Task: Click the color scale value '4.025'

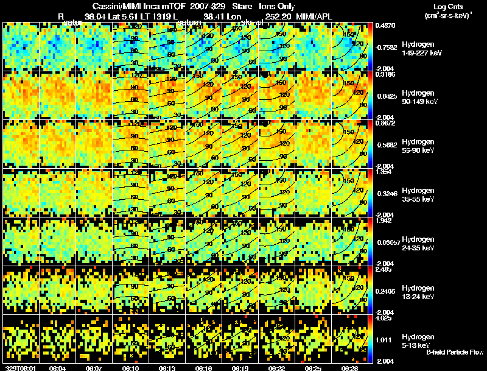Action: point(384,318)
